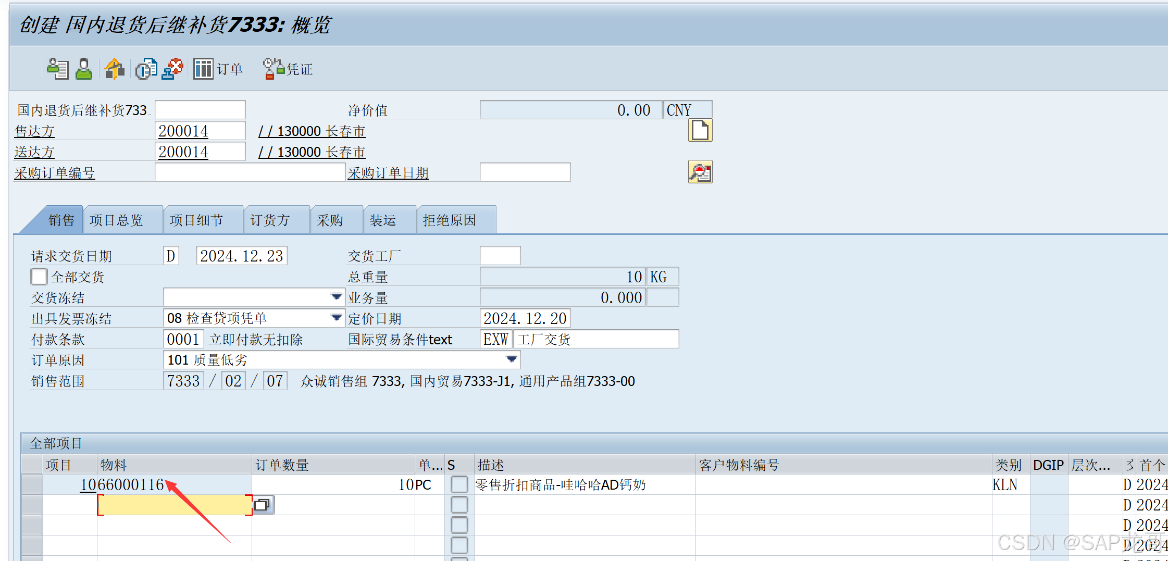Click the 交货工厂 input field

(500, 255)
